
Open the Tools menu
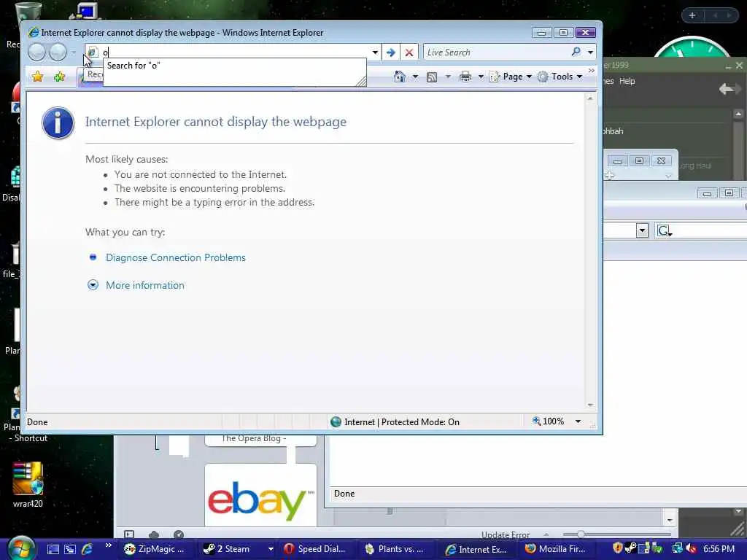coord(560,76)
